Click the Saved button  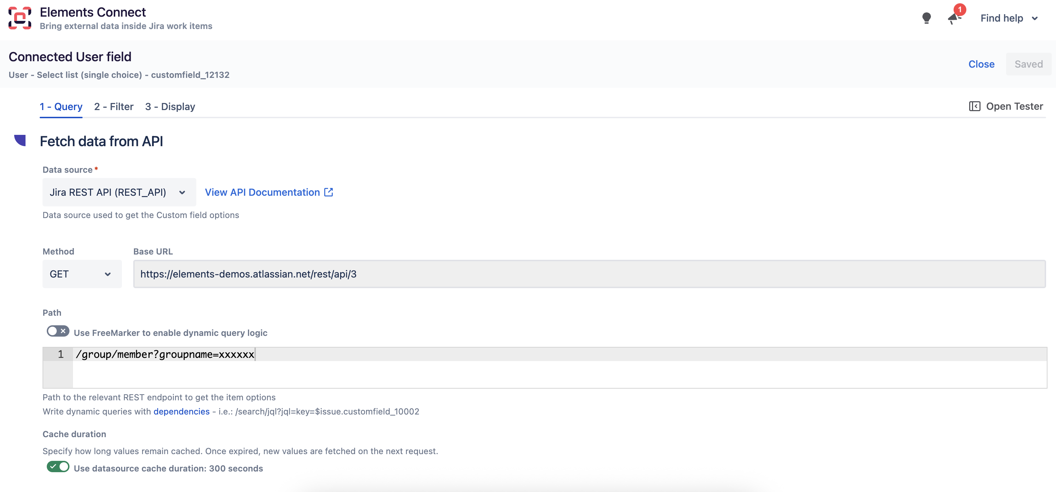click(1028, 64)
